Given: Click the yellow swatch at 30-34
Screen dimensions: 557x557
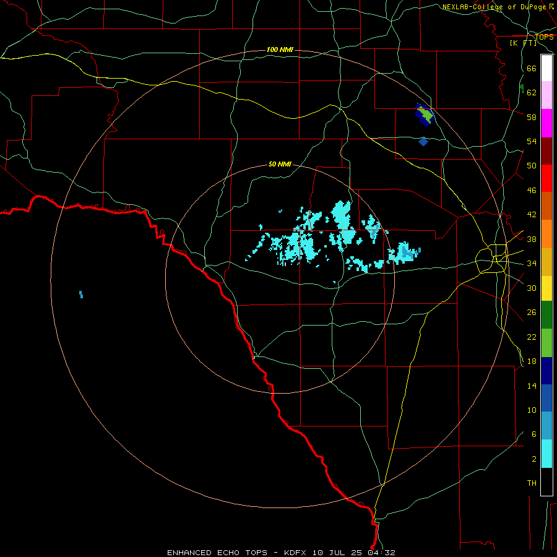Looking at the screenshot, I should [x=546, y=288].
